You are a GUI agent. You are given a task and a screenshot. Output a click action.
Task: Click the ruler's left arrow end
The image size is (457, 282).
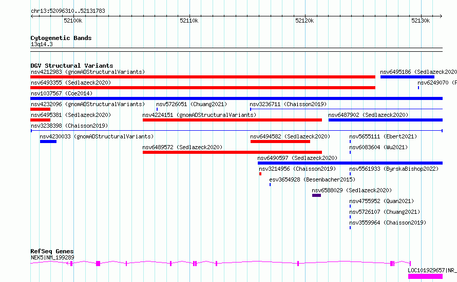coord(32,16)
